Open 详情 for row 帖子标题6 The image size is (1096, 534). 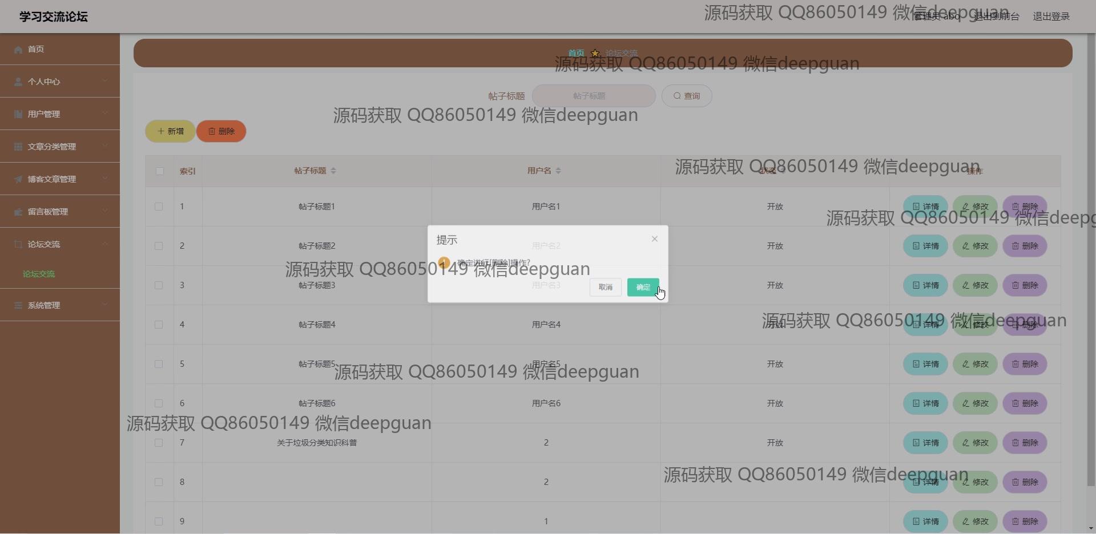tap(925, 403)
